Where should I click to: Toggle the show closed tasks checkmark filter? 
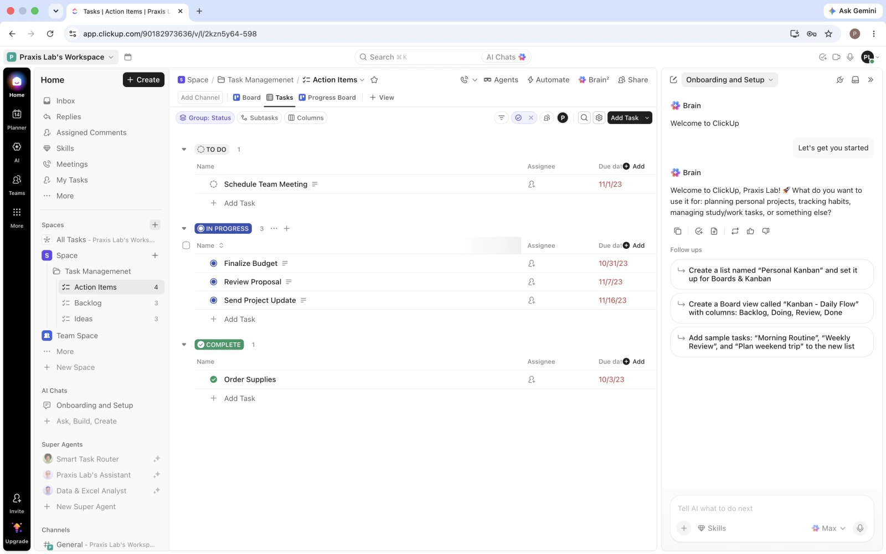tap(518, 117)
